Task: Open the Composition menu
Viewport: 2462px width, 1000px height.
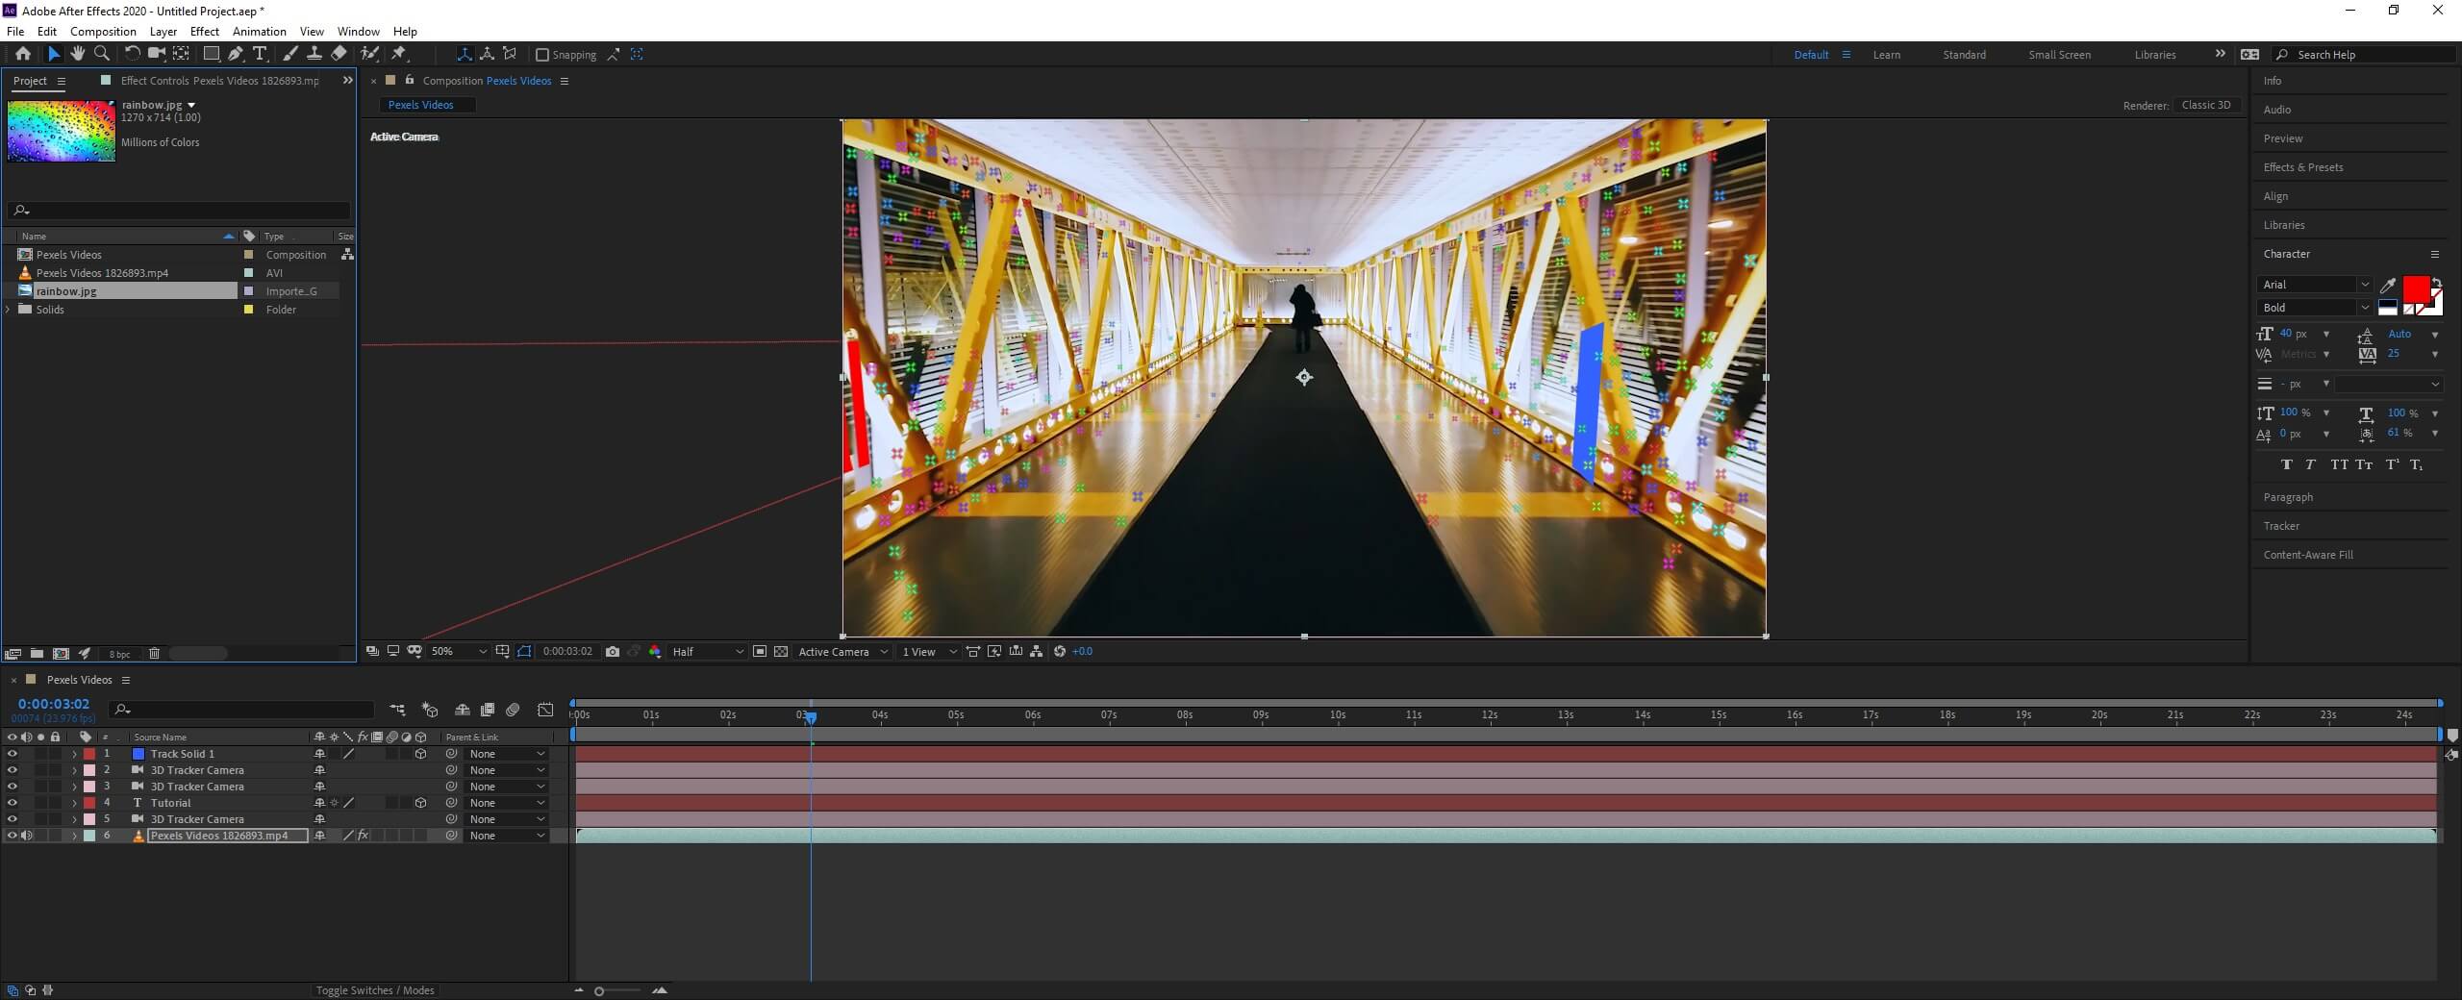Action: pyautogui.click(x=103, y=32)
